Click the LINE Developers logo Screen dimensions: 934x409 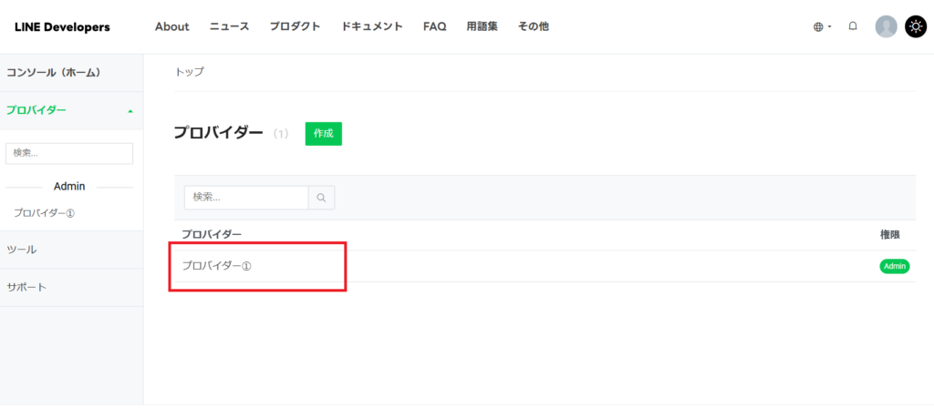click(62, 27)
